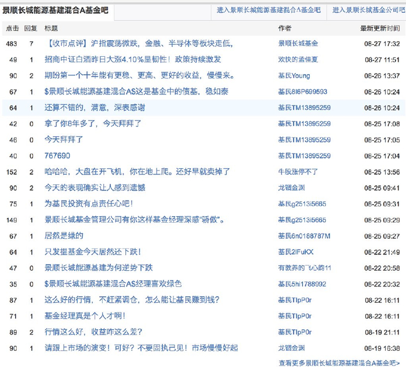Screen dimensions: 406x367
Task: Click the timestamp 08-27 17:32
Action: pos(382,43)
